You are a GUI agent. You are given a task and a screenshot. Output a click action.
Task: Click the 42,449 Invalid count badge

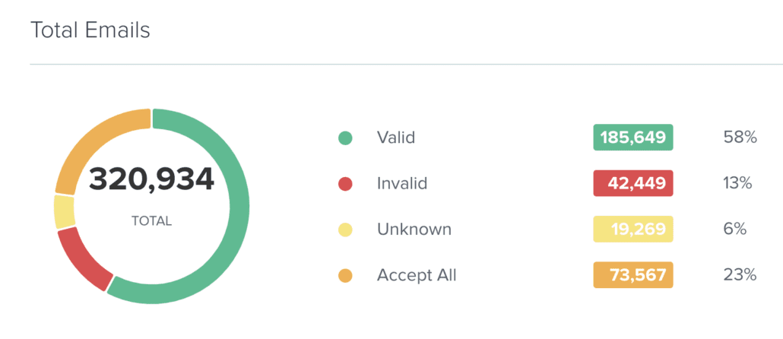coord(633,183)
